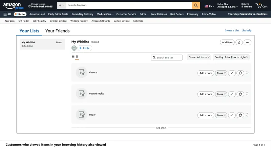Click the share list icon
Image resolution: width=271 pixels, height=152 pixels.
pyautogui.click(x=239, y=43)
